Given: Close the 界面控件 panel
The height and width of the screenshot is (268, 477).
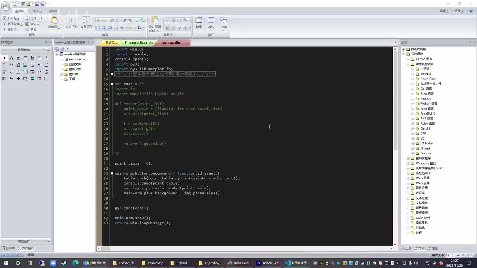Looking at the screenshot, I should (x=50, y=42).
